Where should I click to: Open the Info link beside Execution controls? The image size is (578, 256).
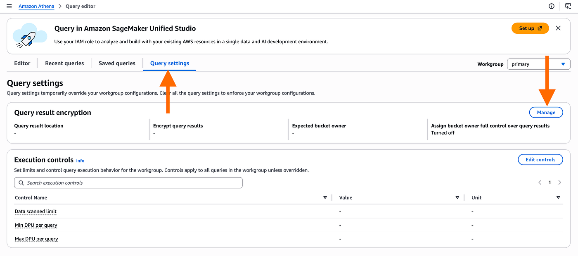click(x=80, y=160)
